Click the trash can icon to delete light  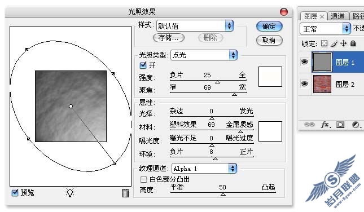pyautogui.click(x=125, y=193)
